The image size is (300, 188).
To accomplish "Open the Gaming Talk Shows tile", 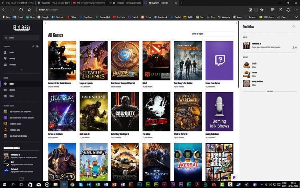I will click(219, 112).
